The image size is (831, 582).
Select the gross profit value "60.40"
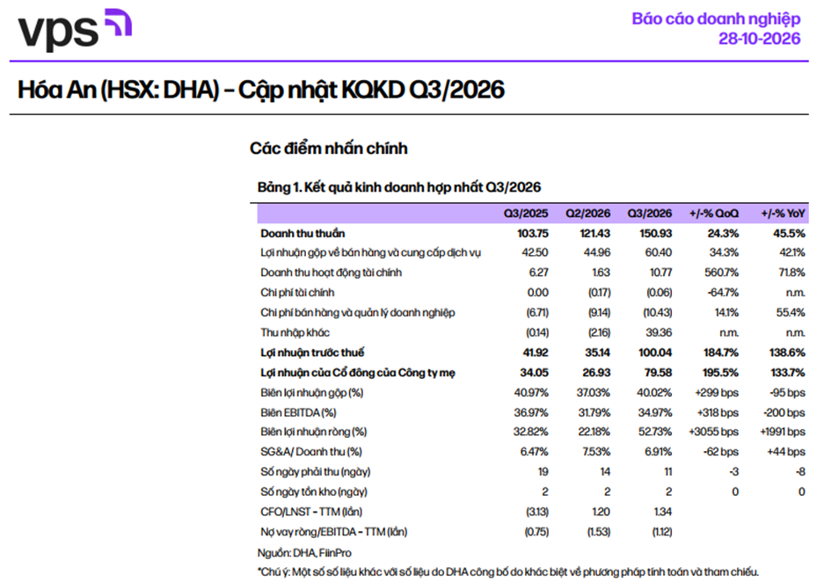659,253
